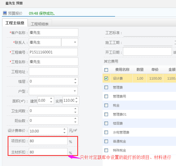Screen dimensions: 176x166
Task: Click the 项目折扣 input field
Action: click(48, 141)
